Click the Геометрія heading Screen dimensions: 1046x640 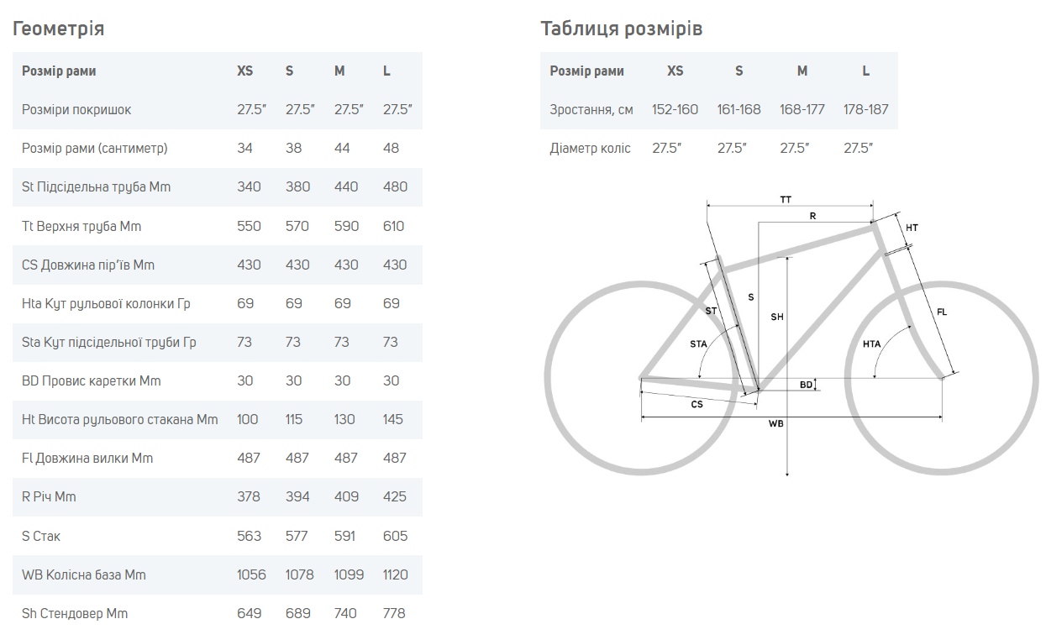(59, 29)
